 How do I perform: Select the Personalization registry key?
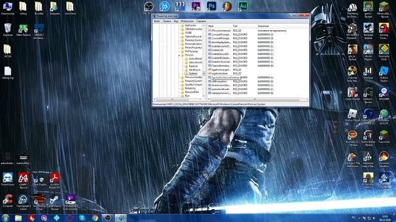(193, 44)
